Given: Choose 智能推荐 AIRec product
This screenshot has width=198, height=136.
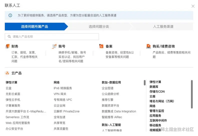Looking at the screenshot, I should (112, 117).
